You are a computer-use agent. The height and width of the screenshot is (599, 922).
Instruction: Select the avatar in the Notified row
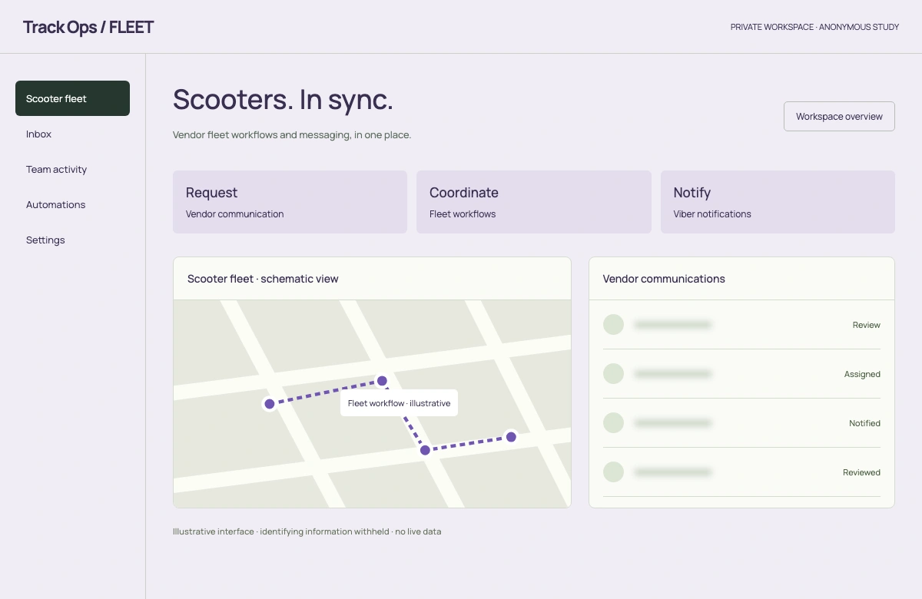(x=613, y=423)
